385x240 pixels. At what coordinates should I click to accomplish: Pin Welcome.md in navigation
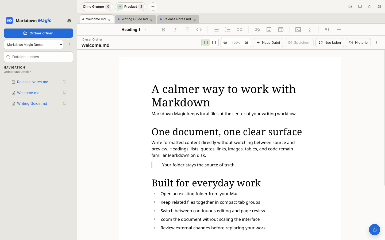point(64,93)
